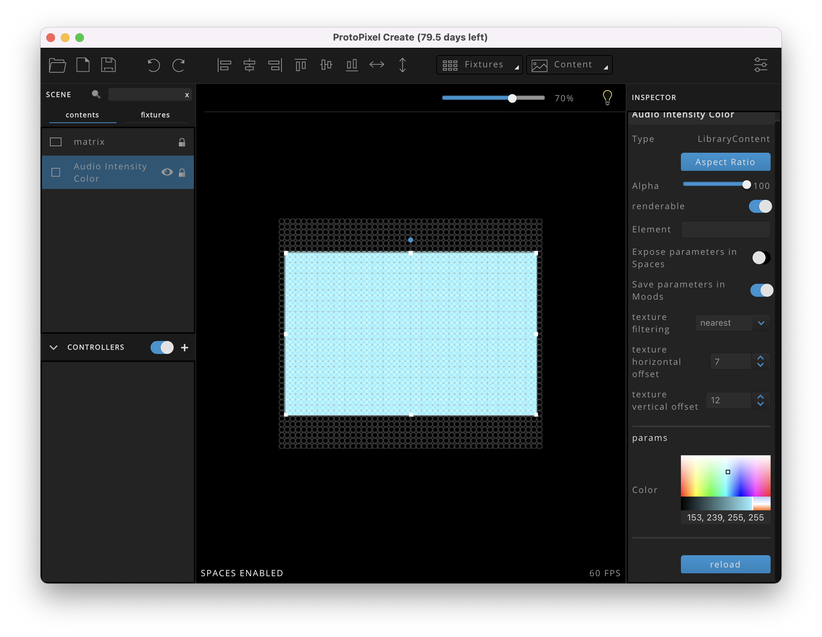The height and width of the screenshot is (637, 822).
Task: Align selected items to right edge
Action: pos(275,65)
